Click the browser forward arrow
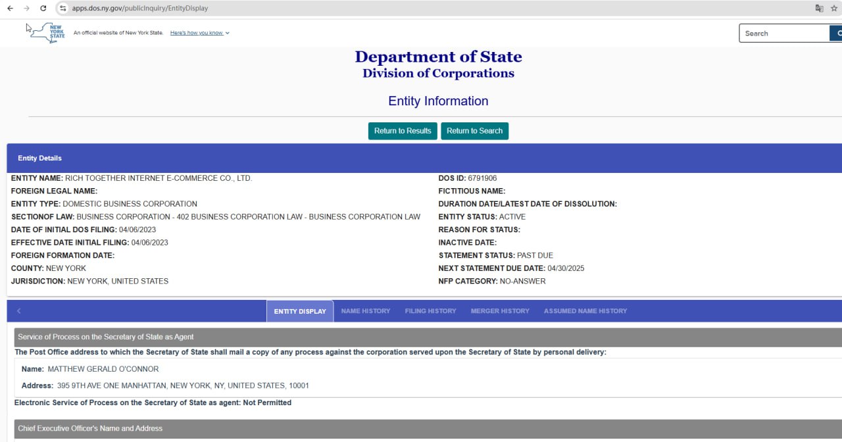 pos(26,9)
